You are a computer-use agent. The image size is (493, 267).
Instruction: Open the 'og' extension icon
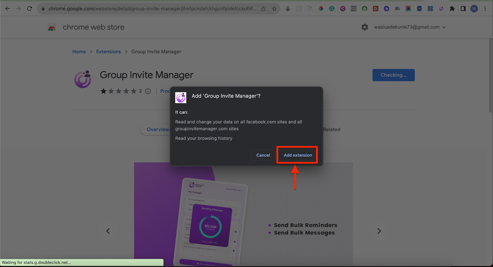point(354,9)
